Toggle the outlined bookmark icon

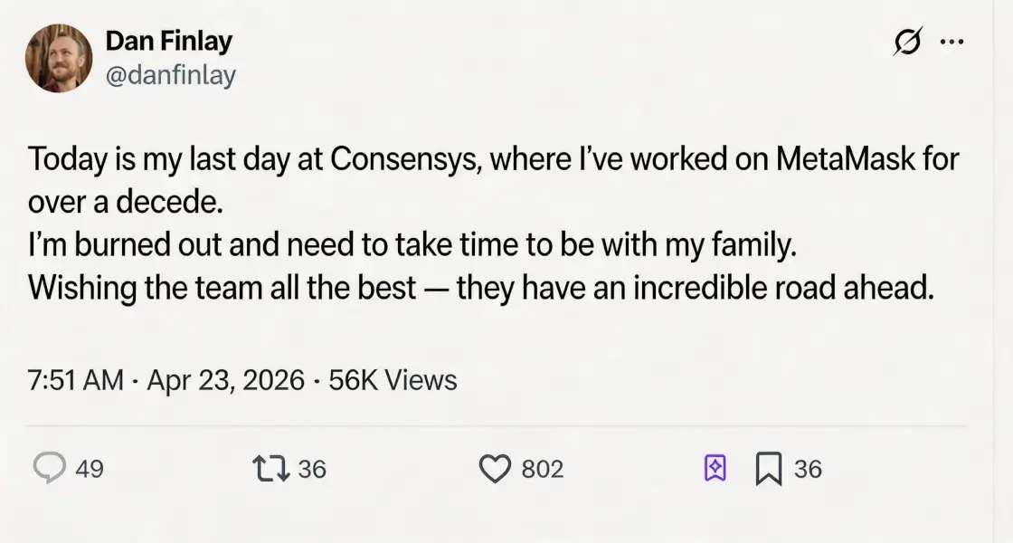point(768,469)
